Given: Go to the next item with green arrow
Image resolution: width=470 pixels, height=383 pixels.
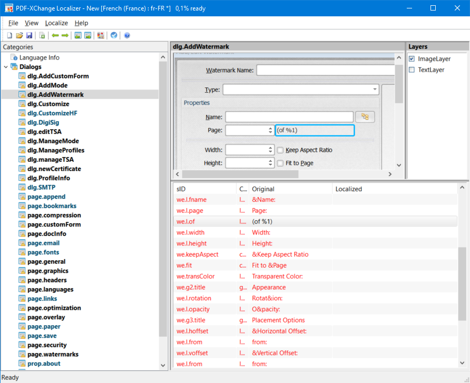Looking at the screenshot, I should pyautogui.click(x=65, y=35).
